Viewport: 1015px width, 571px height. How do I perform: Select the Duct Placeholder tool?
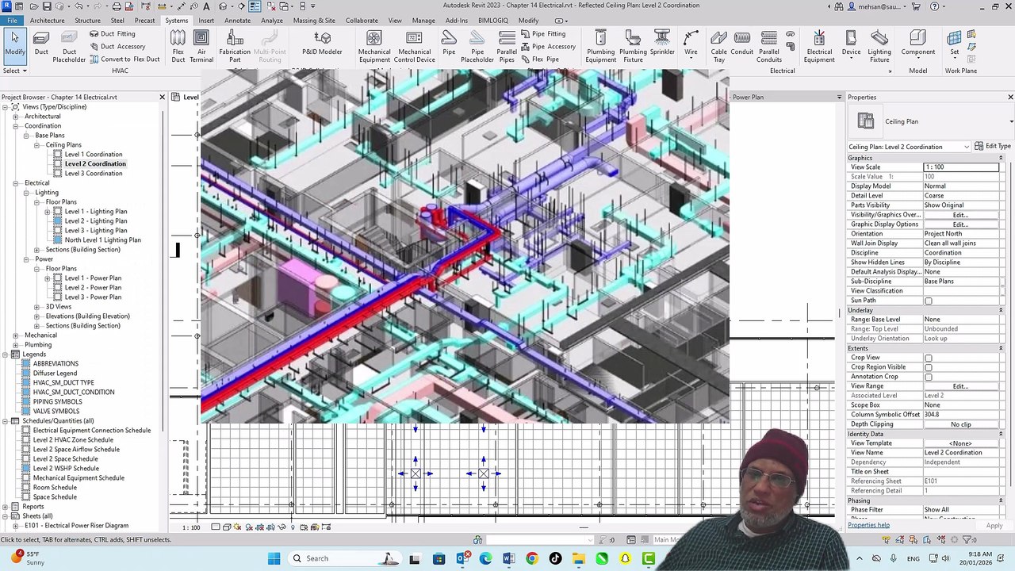pos(69,47)
